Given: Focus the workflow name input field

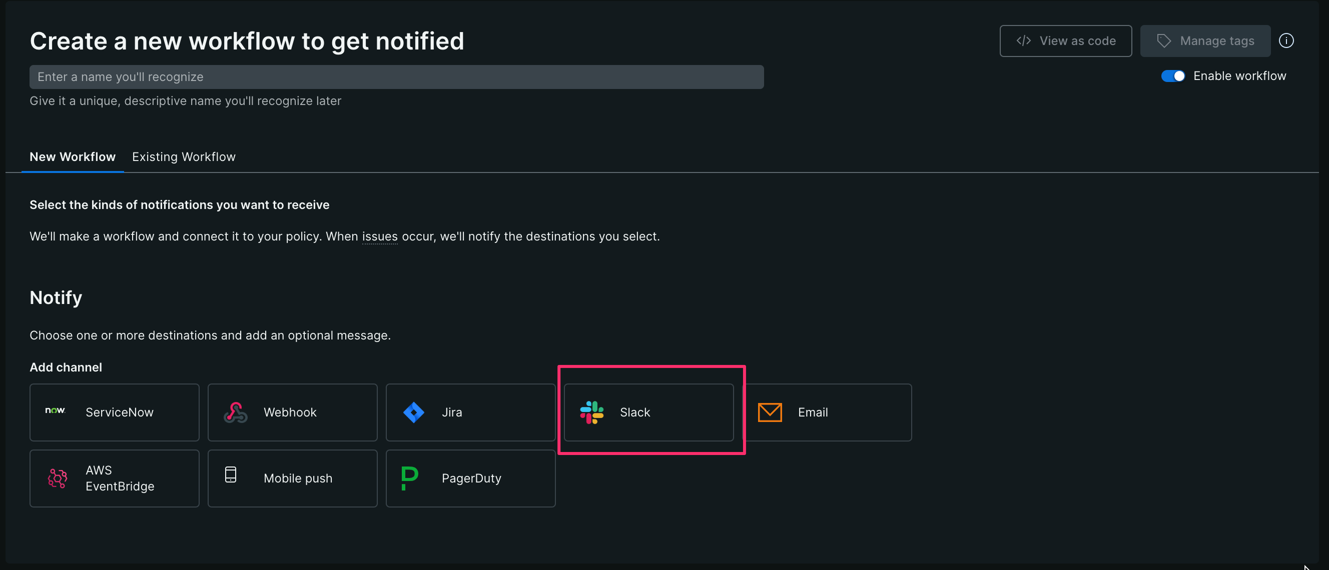Looking at the screenshot, I should 396,77.
